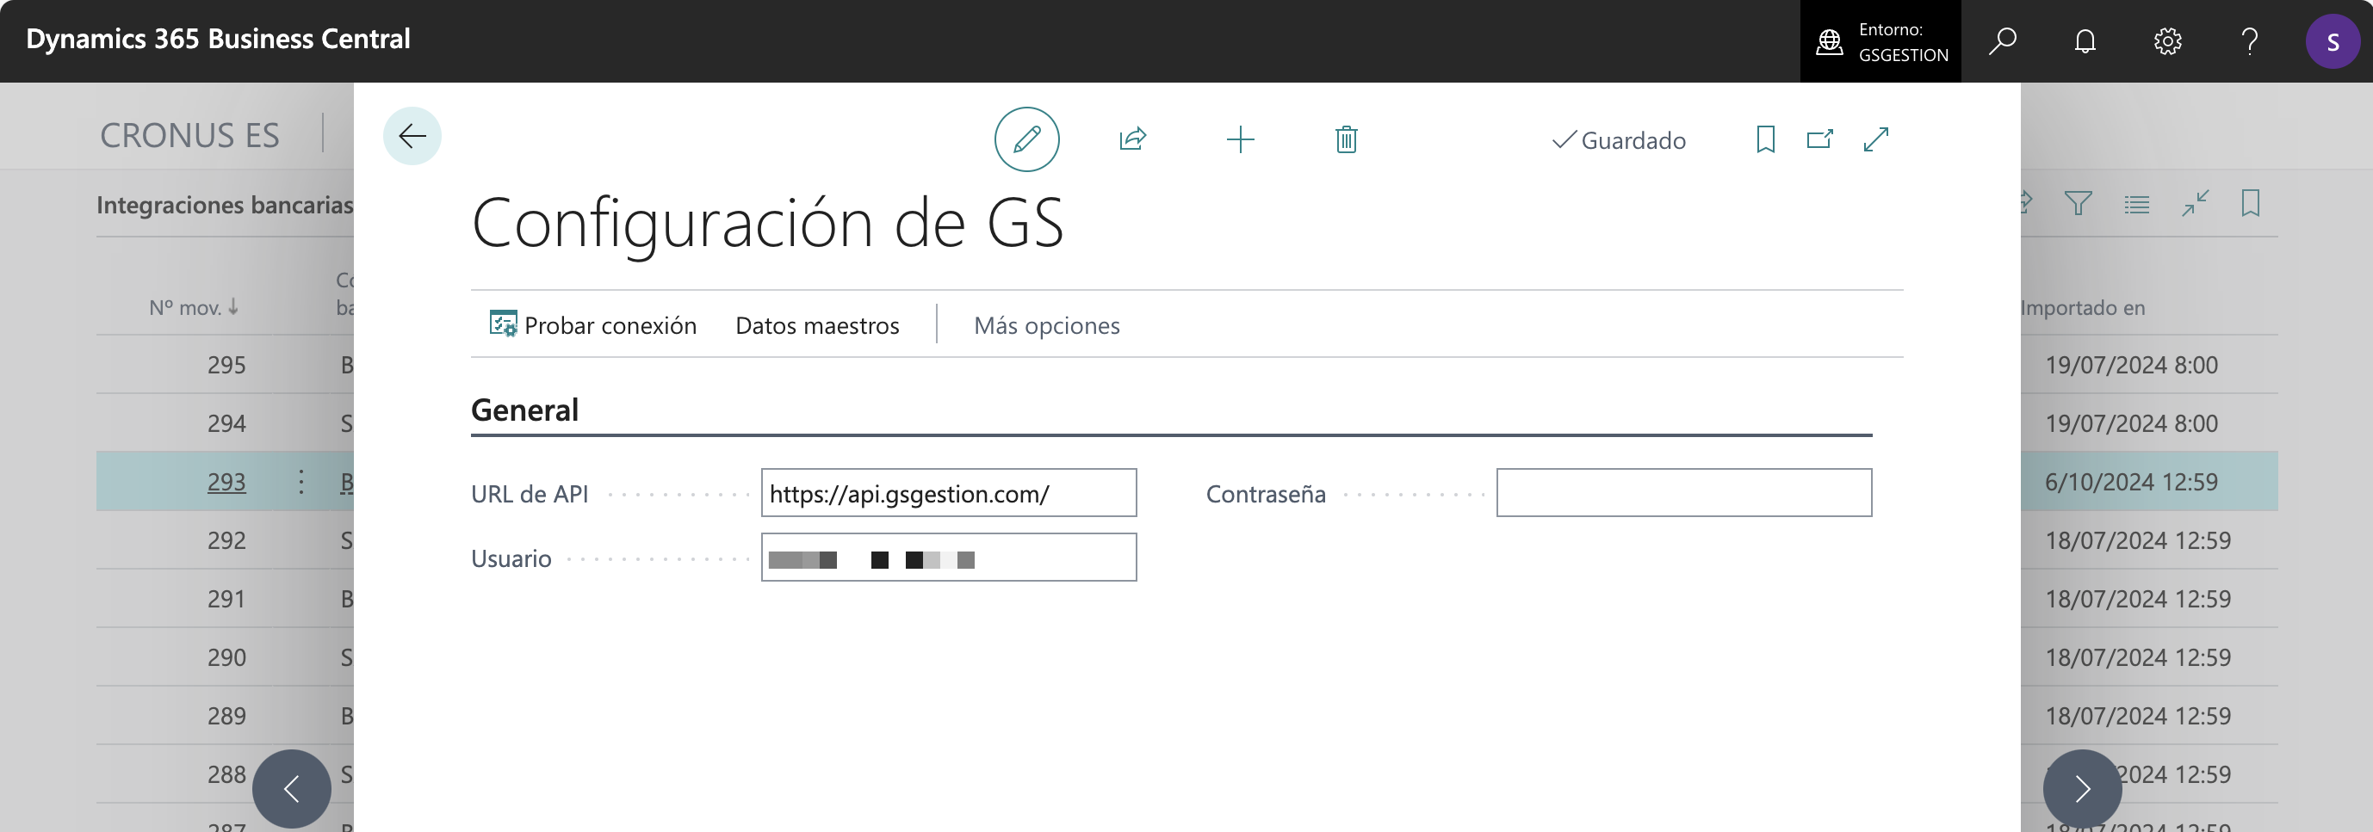The height and width of the screenshot is (832, 2373).
Task: Open the share icon
Action: pos(1132,140)
